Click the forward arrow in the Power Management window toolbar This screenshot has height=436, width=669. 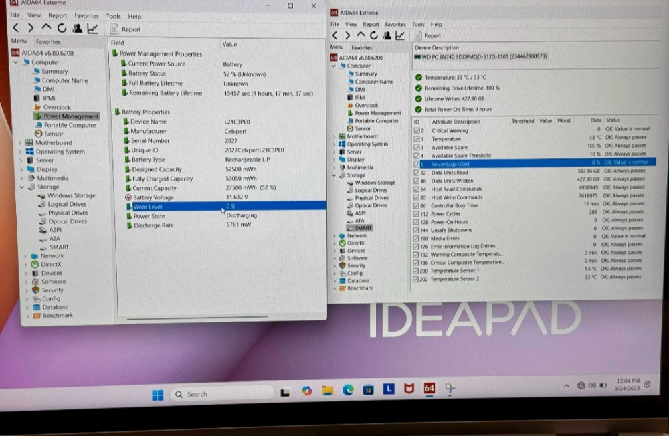[x=31, y=28]
